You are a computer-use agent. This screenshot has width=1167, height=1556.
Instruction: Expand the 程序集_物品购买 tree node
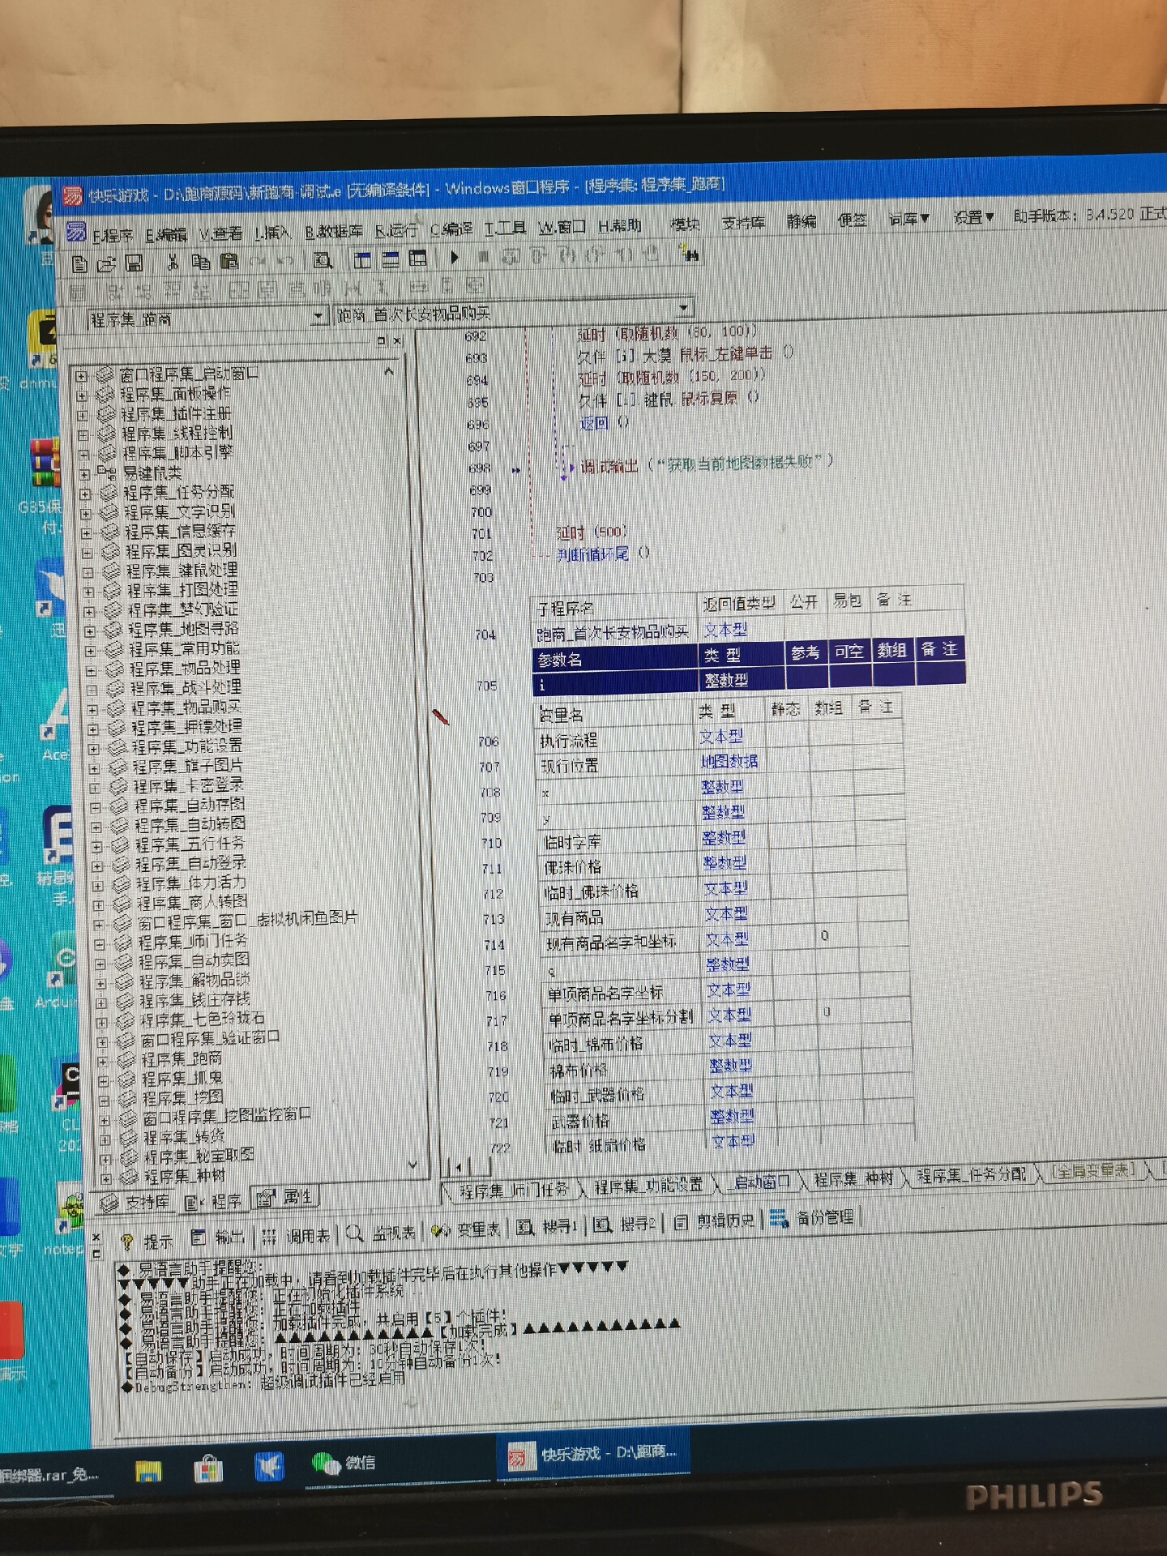(x=92, y=709)
